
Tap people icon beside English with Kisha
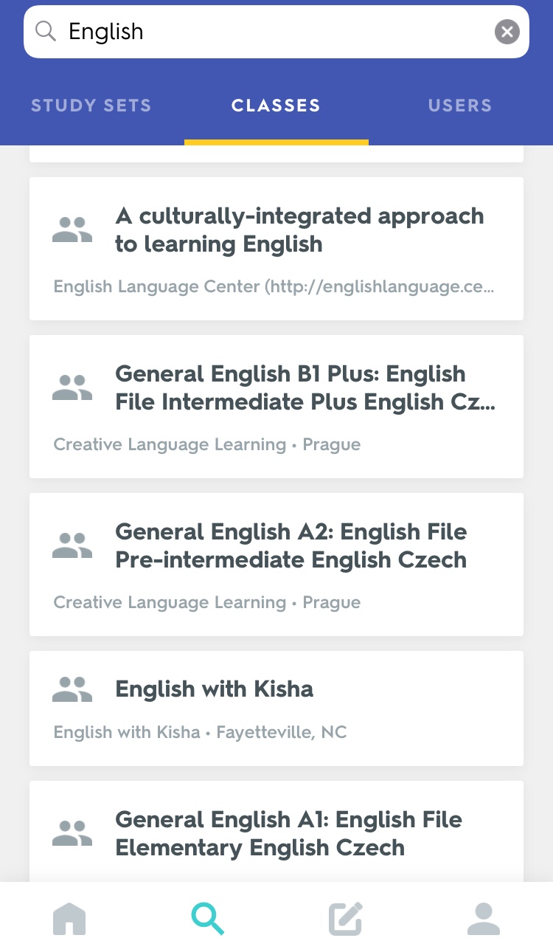pos(72,689)
